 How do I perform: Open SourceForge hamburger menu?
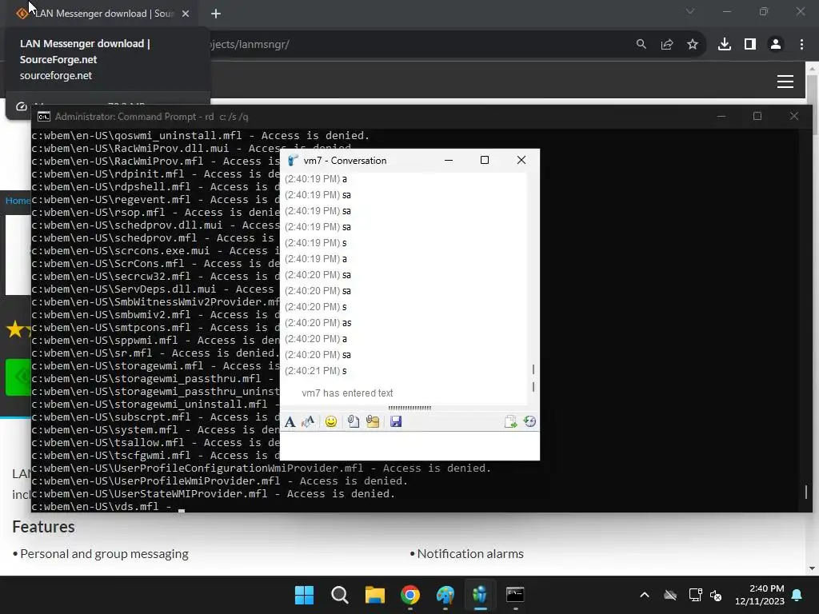coord(785,82)
